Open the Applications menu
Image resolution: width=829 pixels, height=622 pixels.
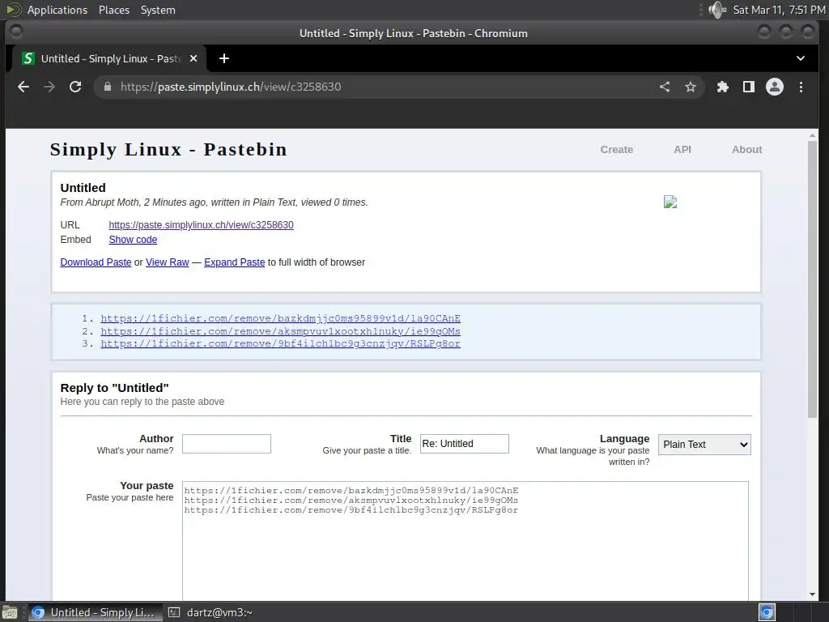point(57,10)
